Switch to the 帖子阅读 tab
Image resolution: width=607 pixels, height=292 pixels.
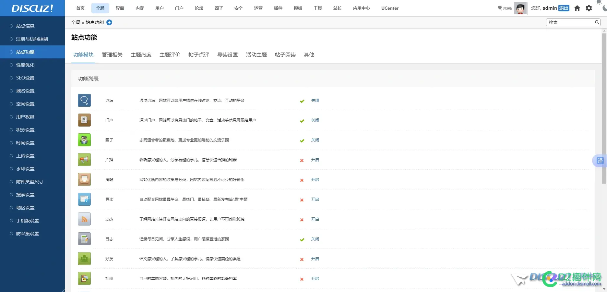point(285,55)
